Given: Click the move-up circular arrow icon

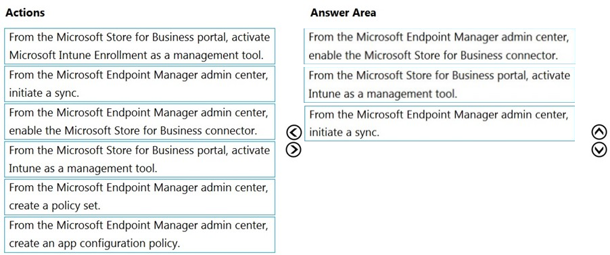Looking at the screenshot, I should pos(599,133).
